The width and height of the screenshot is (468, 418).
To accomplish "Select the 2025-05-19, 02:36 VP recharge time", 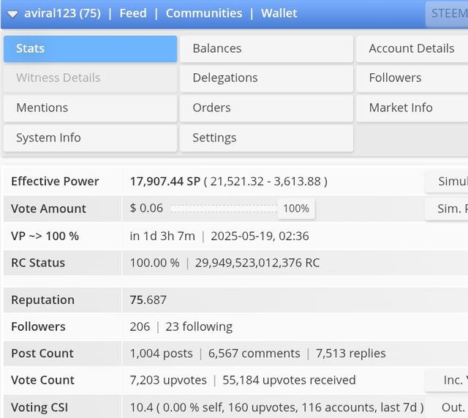I will (x=260, y=236).
